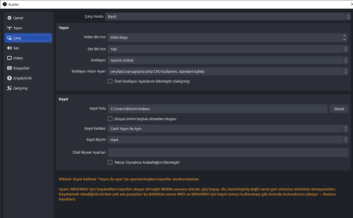353x218 pixels.
Task: Click the Genel gear icon
Action: point(9,18)
